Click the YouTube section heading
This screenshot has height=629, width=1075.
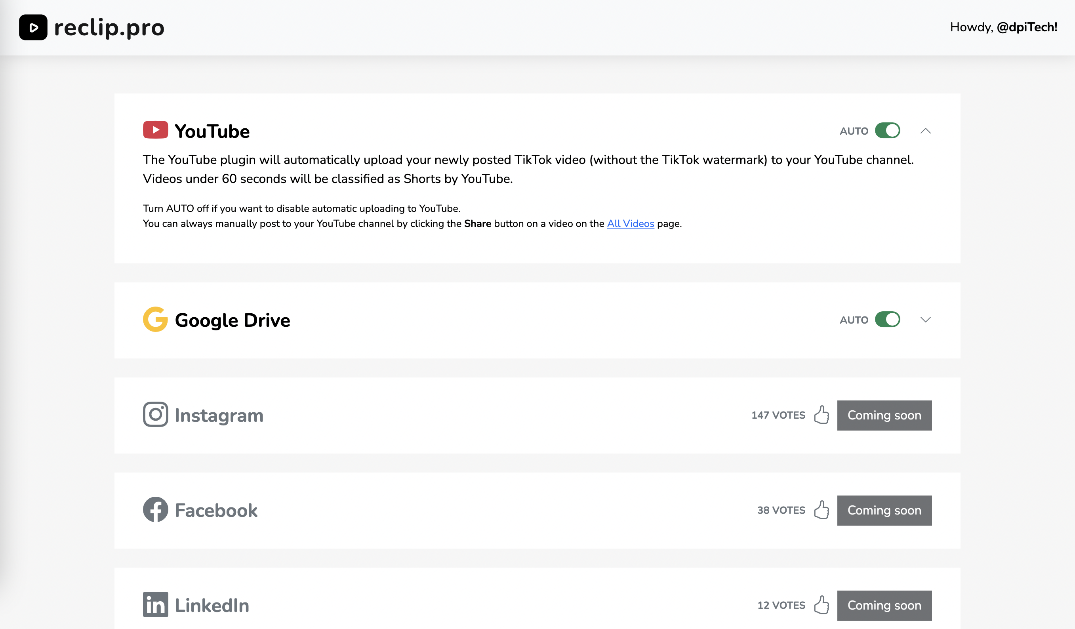(x=212, y=131)
